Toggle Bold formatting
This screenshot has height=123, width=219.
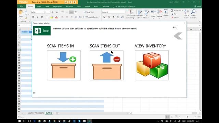33,17
